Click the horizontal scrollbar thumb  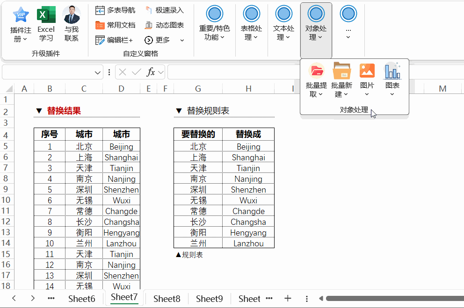tap(395, 299)
